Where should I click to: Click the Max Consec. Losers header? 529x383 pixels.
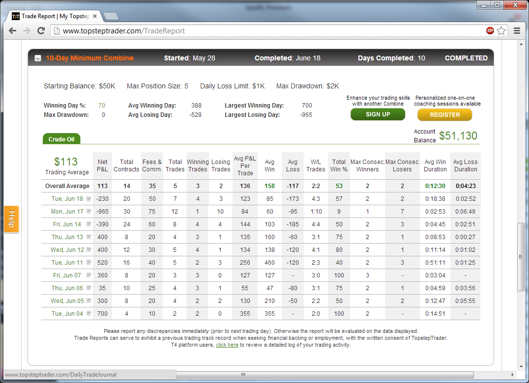click(402, 166)
